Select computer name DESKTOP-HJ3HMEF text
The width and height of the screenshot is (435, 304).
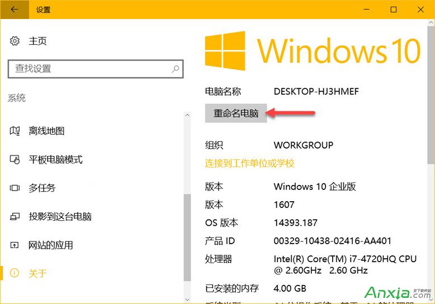click(x=316, y=92)
